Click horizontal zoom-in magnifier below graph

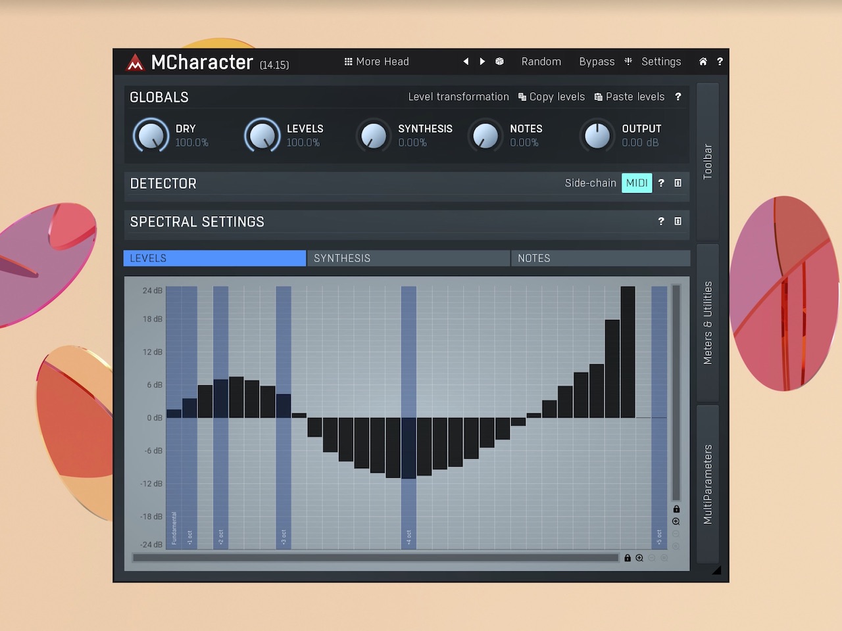[639, 558]
